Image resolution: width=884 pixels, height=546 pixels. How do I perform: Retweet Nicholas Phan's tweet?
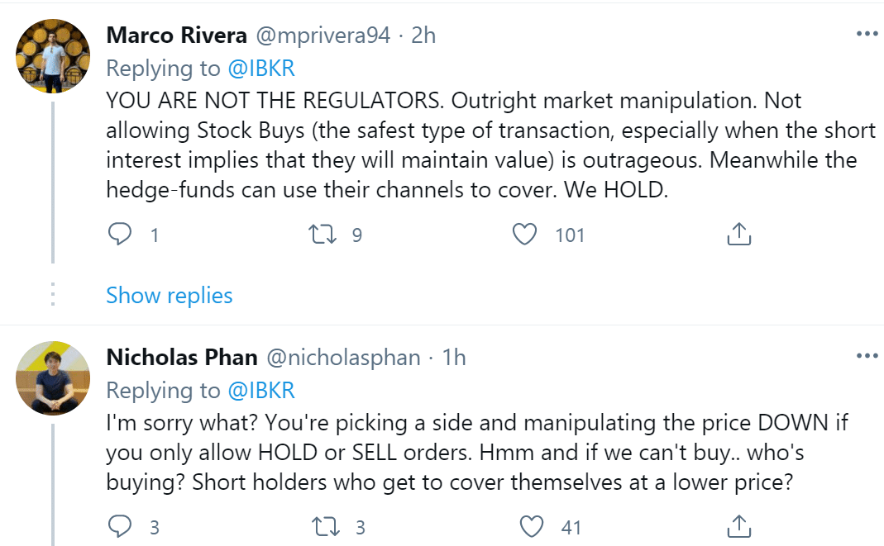point(318,526)
